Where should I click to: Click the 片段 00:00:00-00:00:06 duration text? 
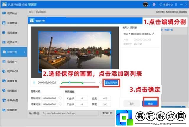click(x=137, y=39)
